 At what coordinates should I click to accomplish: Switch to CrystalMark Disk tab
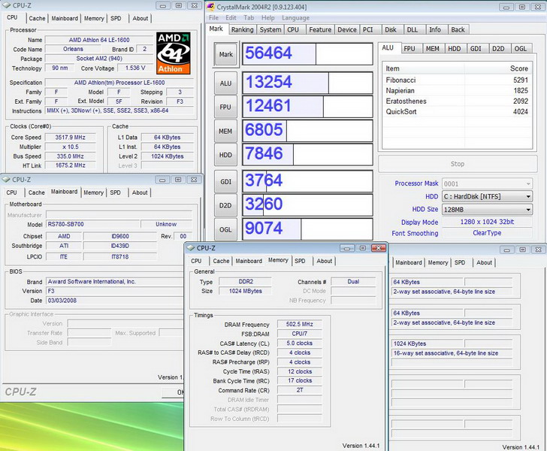point(391,29)
